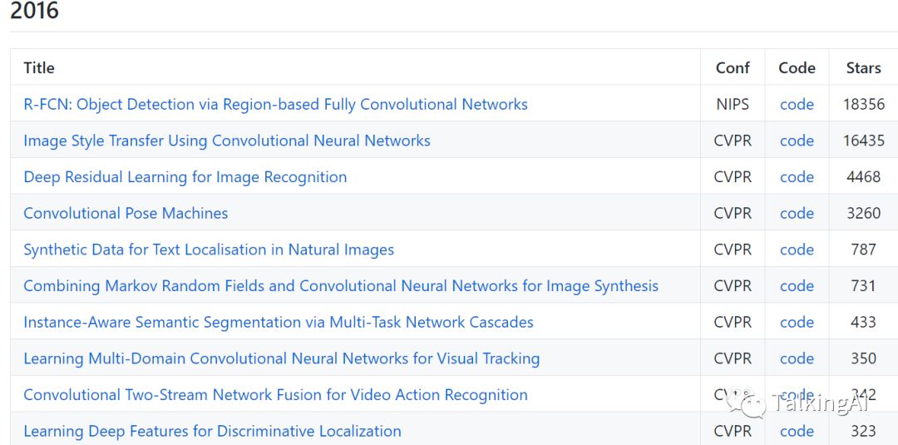The height and width of the screenshot is (445, 898).
Task: Open code link for Instance-Aware Semantic Segmentation
Action: coord(797,323)
